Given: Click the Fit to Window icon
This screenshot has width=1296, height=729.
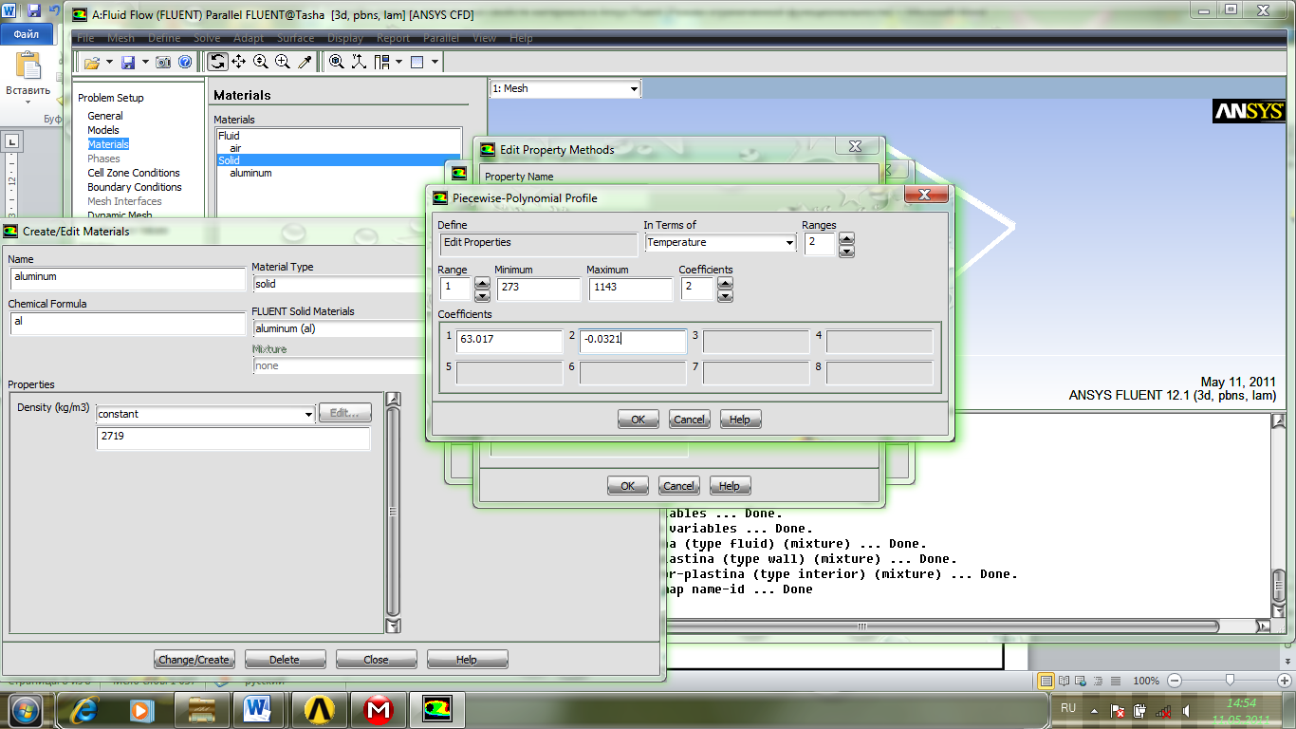Looking at the screenshot, I should tap(336, 62).
